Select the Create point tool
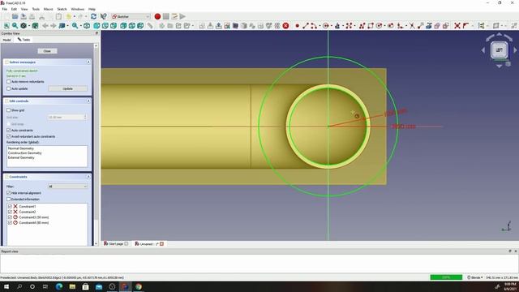 [298, 26]
